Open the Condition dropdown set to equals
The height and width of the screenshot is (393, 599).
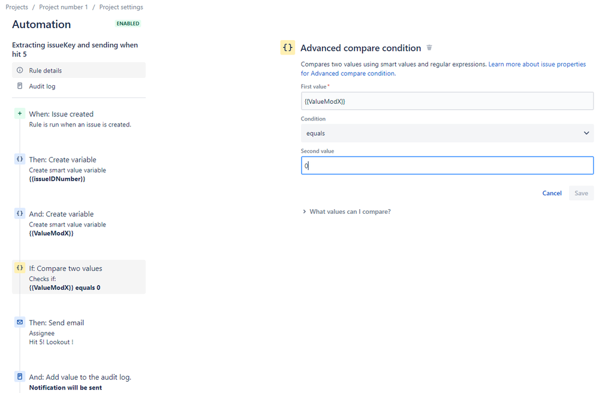click(x=447, y=133)
